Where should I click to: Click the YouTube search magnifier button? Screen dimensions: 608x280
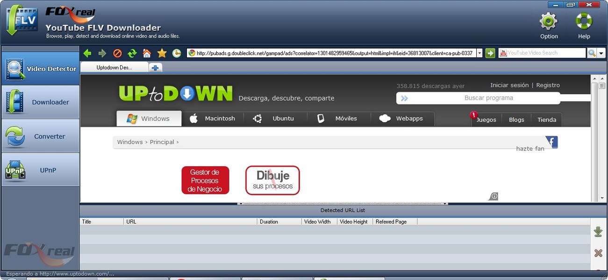click(592, 53)
